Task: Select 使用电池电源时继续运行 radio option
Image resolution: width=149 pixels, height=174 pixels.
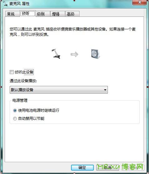Action: tap(15, 111)
